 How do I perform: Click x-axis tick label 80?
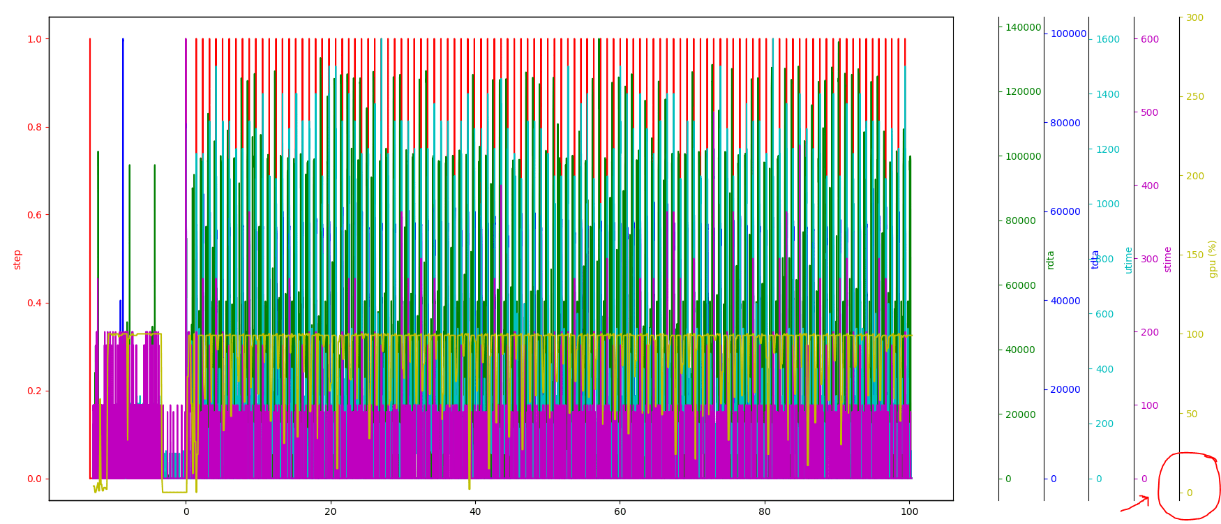(765, 511)
